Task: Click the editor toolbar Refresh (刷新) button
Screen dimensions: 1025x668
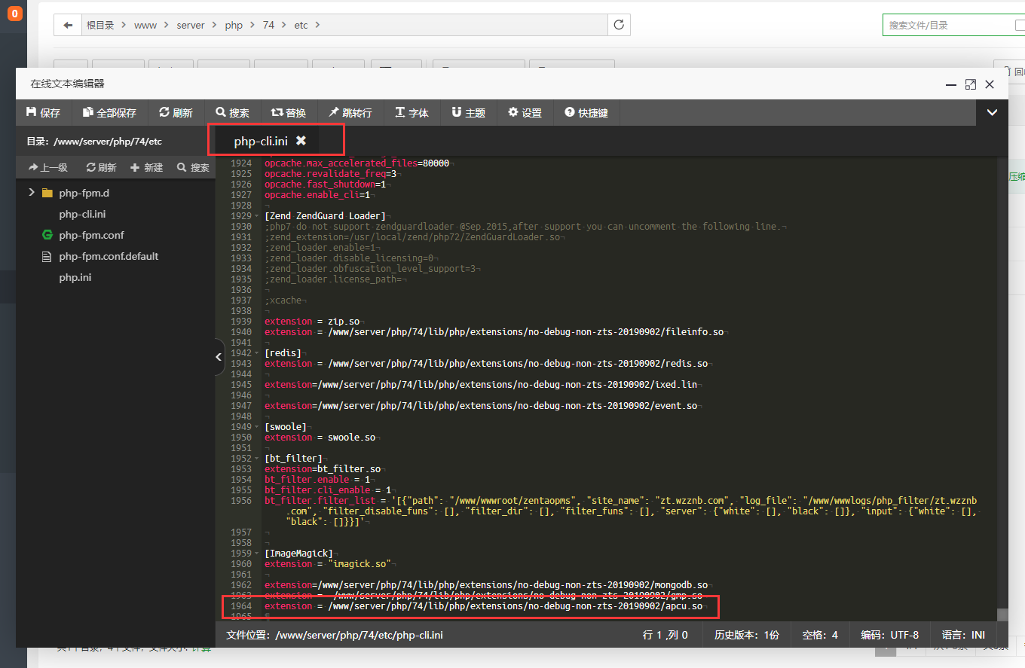Action: point(176,113)
